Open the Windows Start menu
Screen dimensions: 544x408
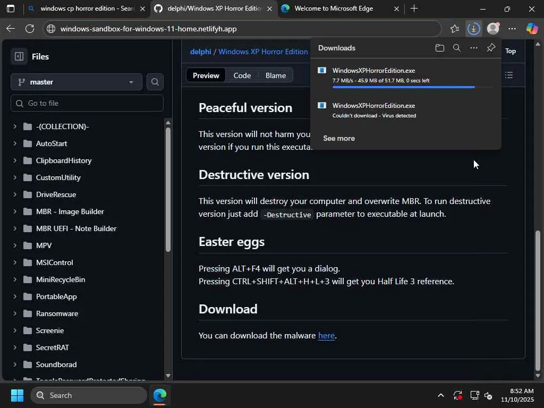click(17, 395)
